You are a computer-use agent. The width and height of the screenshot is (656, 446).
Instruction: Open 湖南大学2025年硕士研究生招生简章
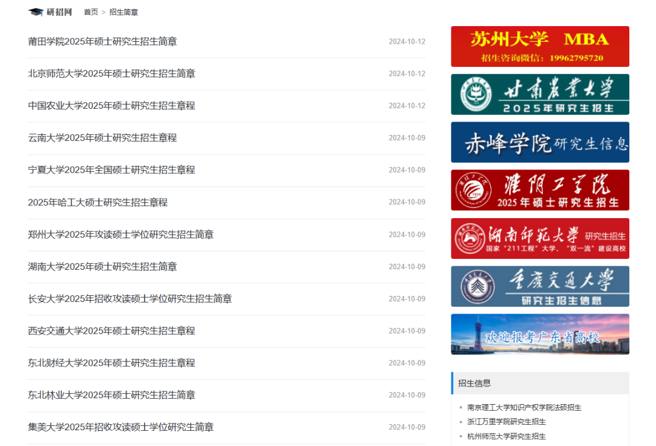coord(103,267)
